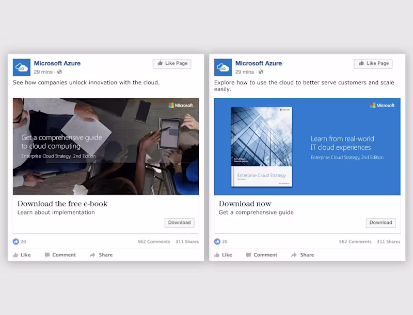The height and width of the screenshot is (315, 413).
Task: Click the public globe icon in left ad
Action: (x=59, y=72)
